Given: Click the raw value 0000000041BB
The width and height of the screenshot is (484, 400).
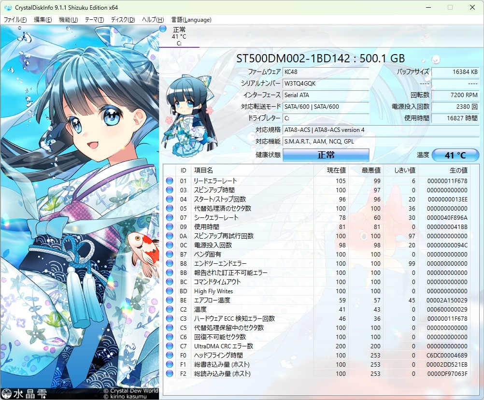Looking at the screenshot, I should (x=447, y=227).
